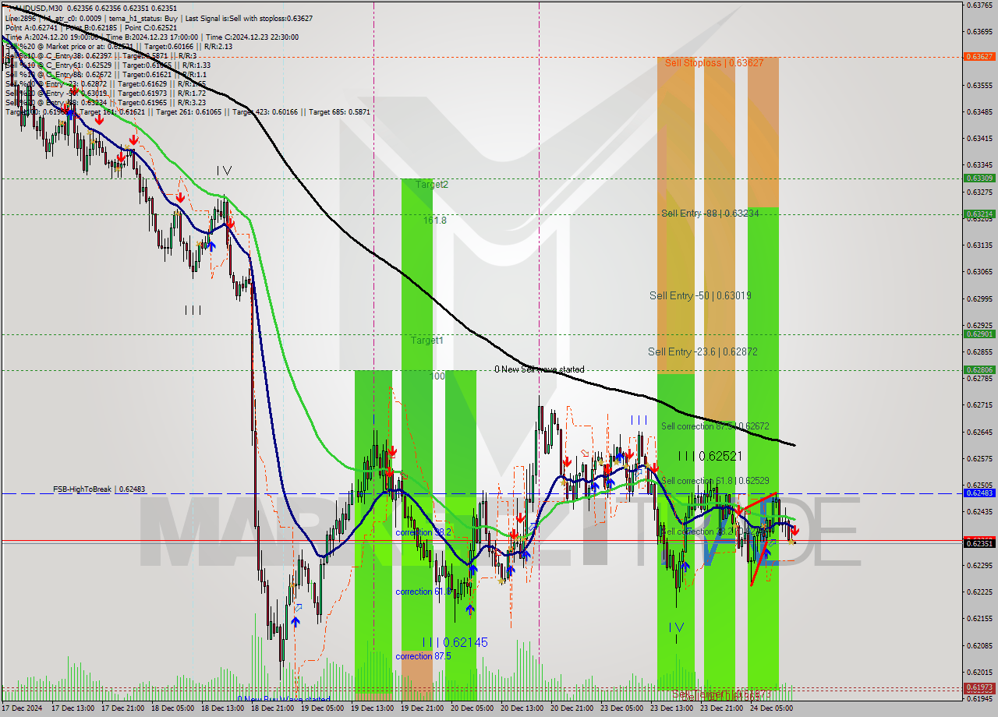Click the 'Sell Entry -88 | 0.63234' label
998x717 pixels.
710,213
